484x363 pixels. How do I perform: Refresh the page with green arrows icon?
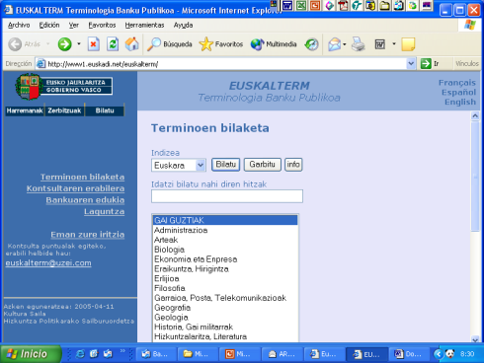(113, 44)
